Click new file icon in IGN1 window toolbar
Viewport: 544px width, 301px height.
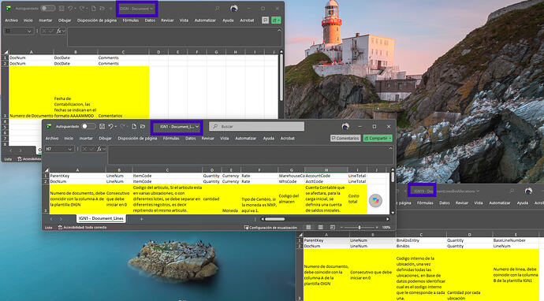coord(134,127)
